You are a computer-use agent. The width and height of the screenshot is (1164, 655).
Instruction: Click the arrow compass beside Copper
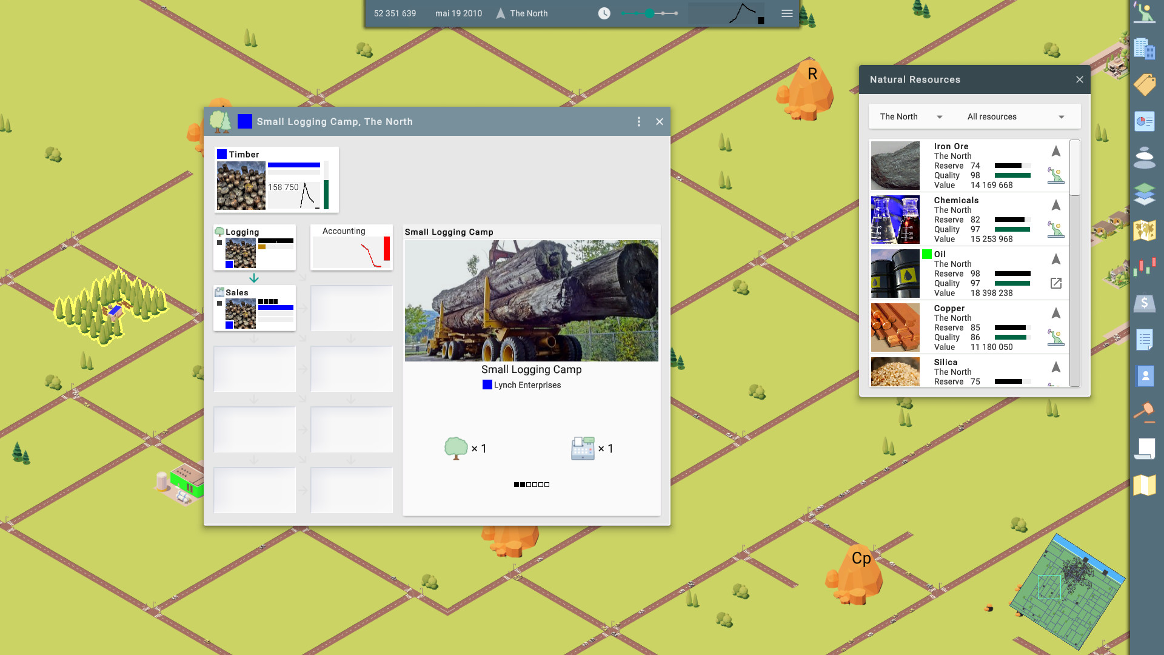click(1055, 313)
